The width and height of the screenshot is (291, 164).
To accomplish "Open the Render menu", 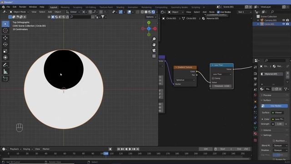I will click(23, 7).
